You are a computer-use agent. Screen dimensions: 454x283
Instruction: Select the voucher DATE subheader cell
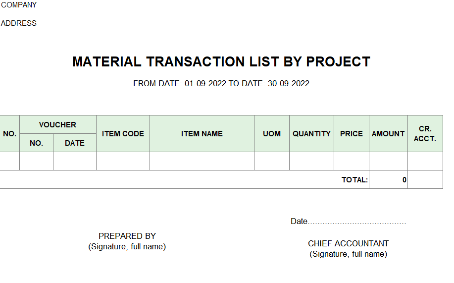(x=75, y=143)
